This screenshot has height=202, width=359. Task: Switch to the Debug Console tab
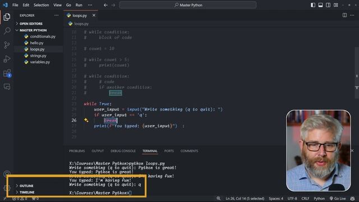coord(123,151)
